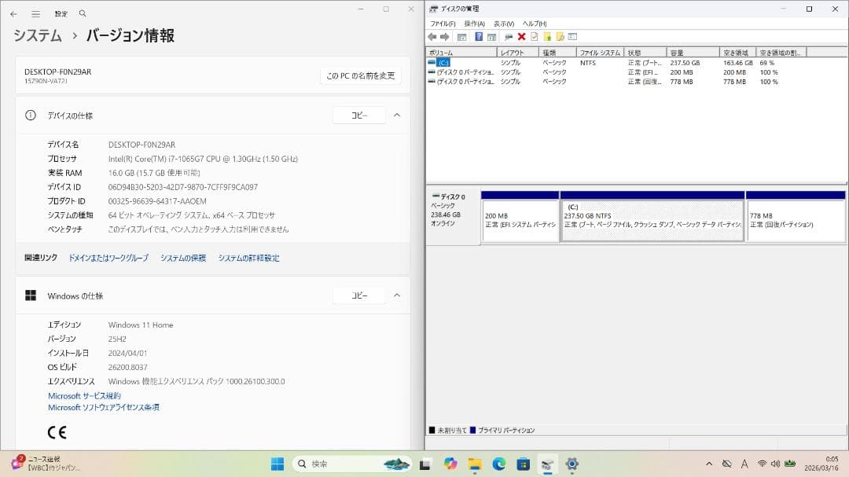Open Task View from the taskbar
Image resolution: width=849 pixels, height=477 pixels.
425,464
